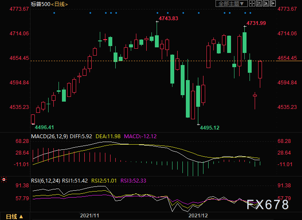Click the 4731.99 high price annotation

256,23
